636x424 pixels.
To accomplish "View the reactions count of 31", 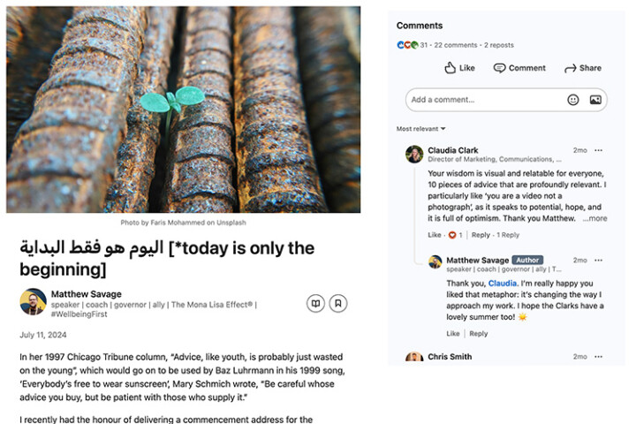I will pos(423,45).
